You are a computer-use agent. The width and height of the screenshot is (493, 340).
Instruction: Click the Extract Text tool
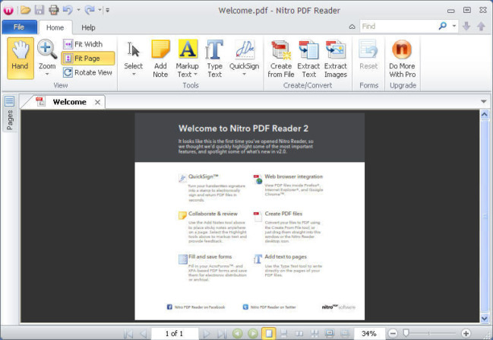308,59
